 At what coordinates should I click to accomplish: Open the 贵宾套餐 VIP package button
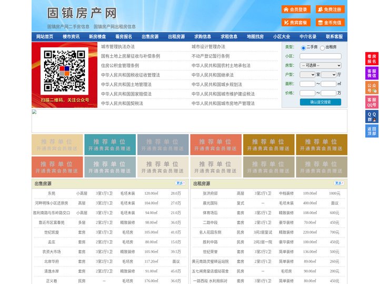pyautogui.click(x=296, y=23)
